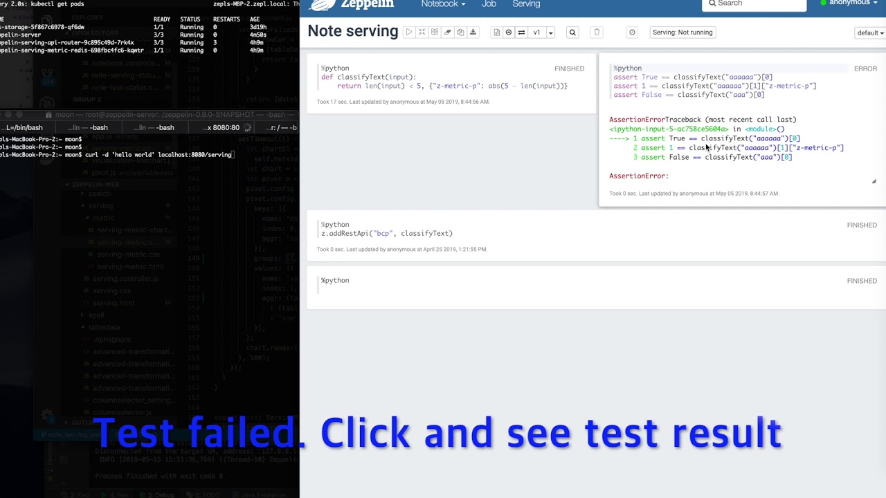The image size is (886, 498).
Task: Click the Serving: Not running button
Action: pos(682,33)
